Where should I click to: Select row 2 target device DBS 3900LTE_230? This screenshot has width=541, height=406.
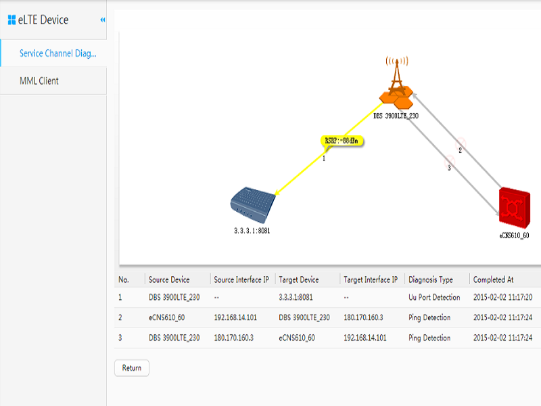pyautogui.click(x=304, y=317)
